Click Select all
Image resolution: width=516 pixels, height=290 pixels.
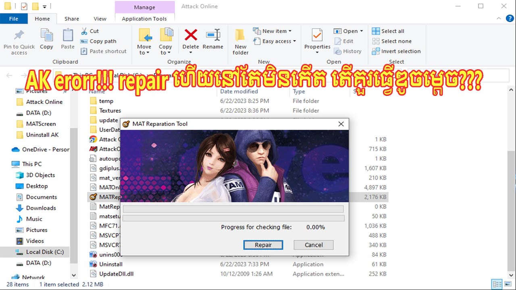pyautogui.click(x=388, y=31)
